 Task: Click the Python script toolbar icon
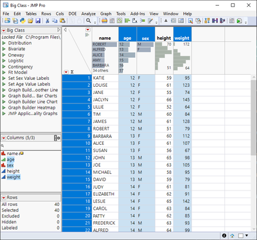(22, 21)
